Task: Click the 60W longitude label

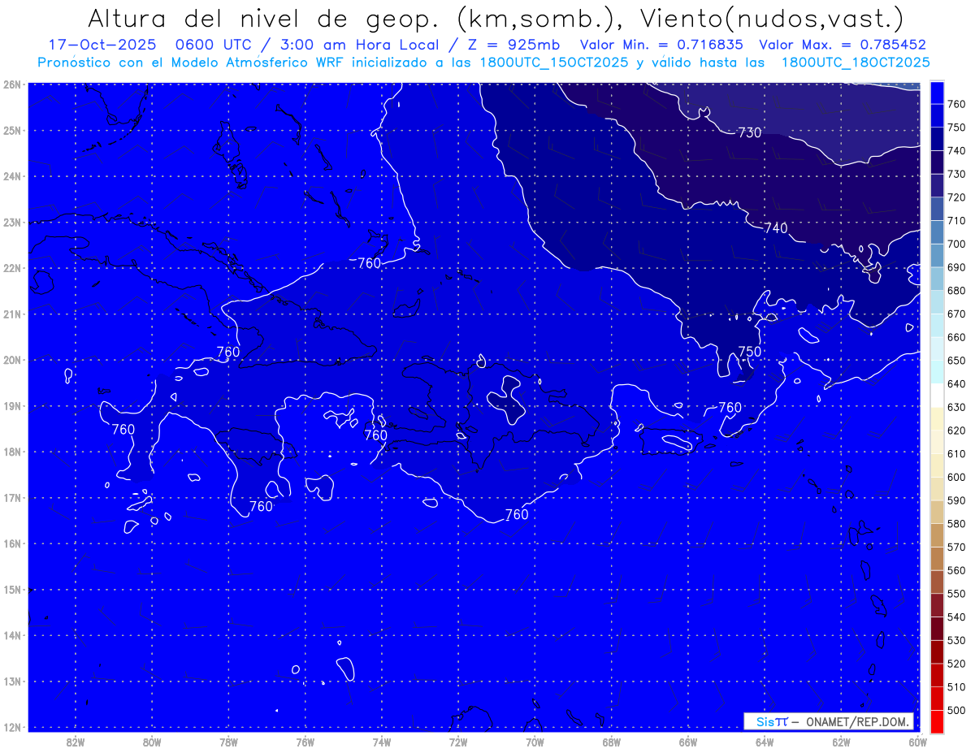Action: (918, 742)
